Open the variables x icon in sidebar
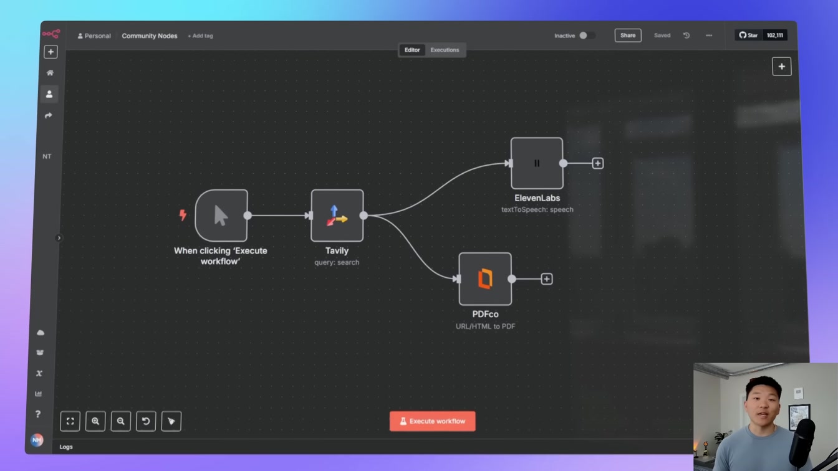The height and width of the screenshot is (471, 838). pos(39,373)
